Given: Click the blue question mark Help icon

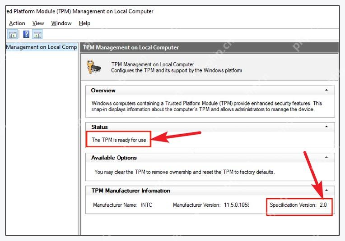Looking at the screenshot, I should tap(26, 34).
